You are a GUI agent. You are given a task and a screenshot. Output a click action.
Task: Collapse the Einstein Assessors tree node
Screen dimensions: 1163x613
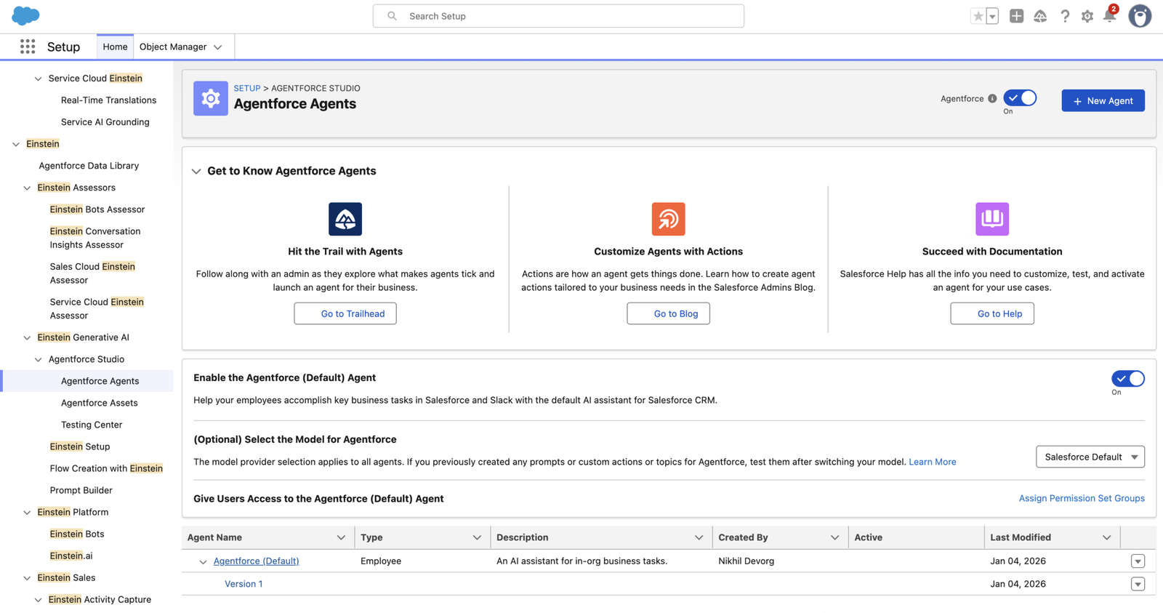click(x=27, y=188)
